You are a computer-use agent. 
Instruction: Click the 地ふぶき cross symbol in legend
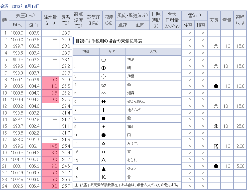pos(104,110)
